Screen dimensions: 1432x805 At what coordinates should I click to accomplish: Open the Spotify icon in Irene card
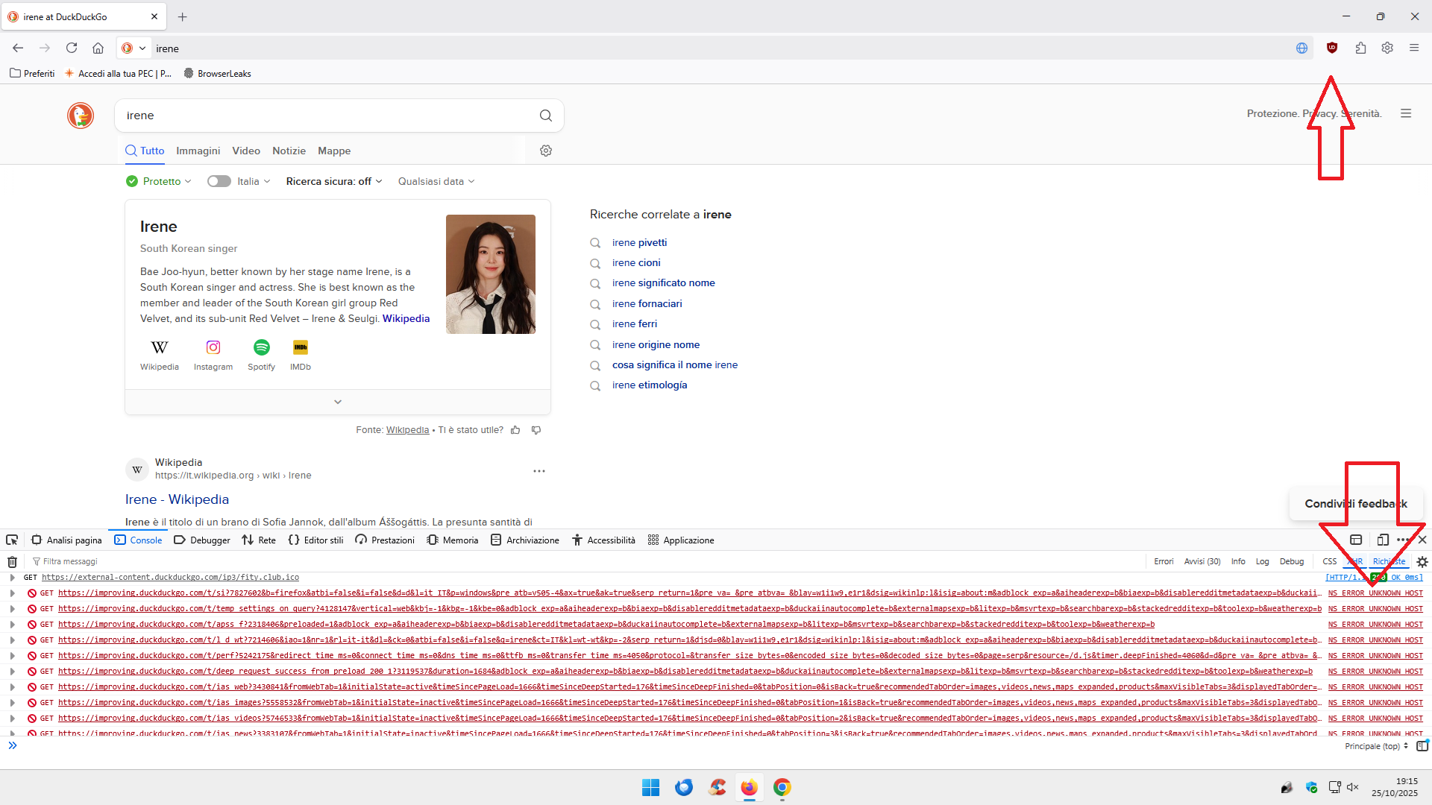click(262, 347)
